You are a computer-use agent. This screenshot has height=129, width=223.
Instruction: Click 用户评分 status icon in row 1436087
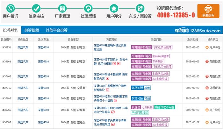click(207, 122)
